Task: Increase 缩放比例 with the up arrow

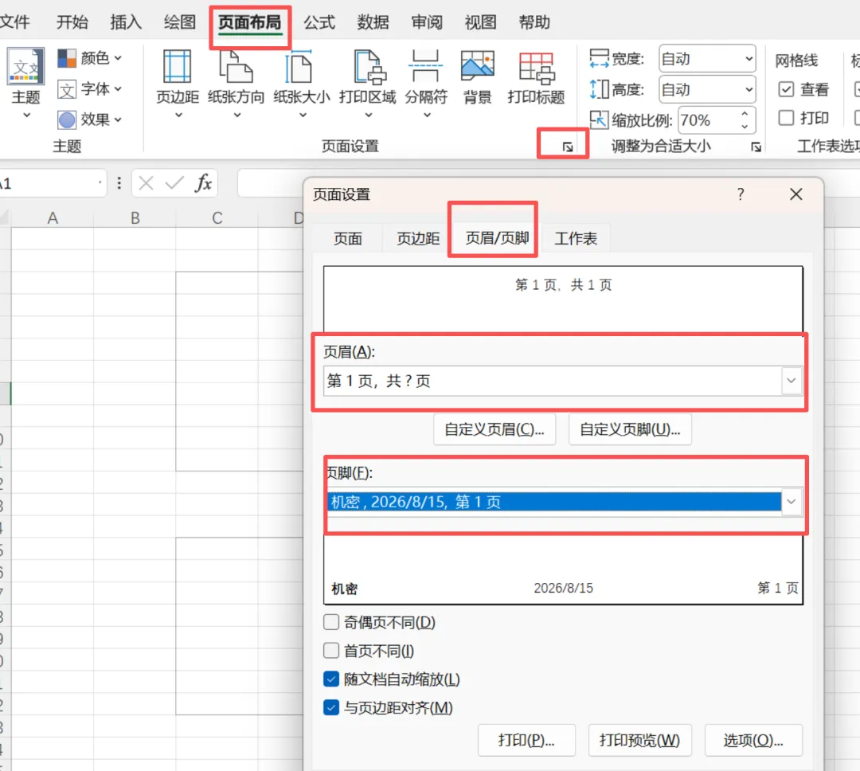Action: pyautogui.click(x=745, y=114)
